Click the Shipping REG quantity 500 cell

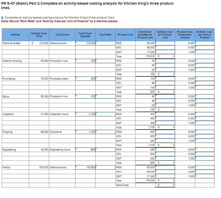tap(145, 132)
